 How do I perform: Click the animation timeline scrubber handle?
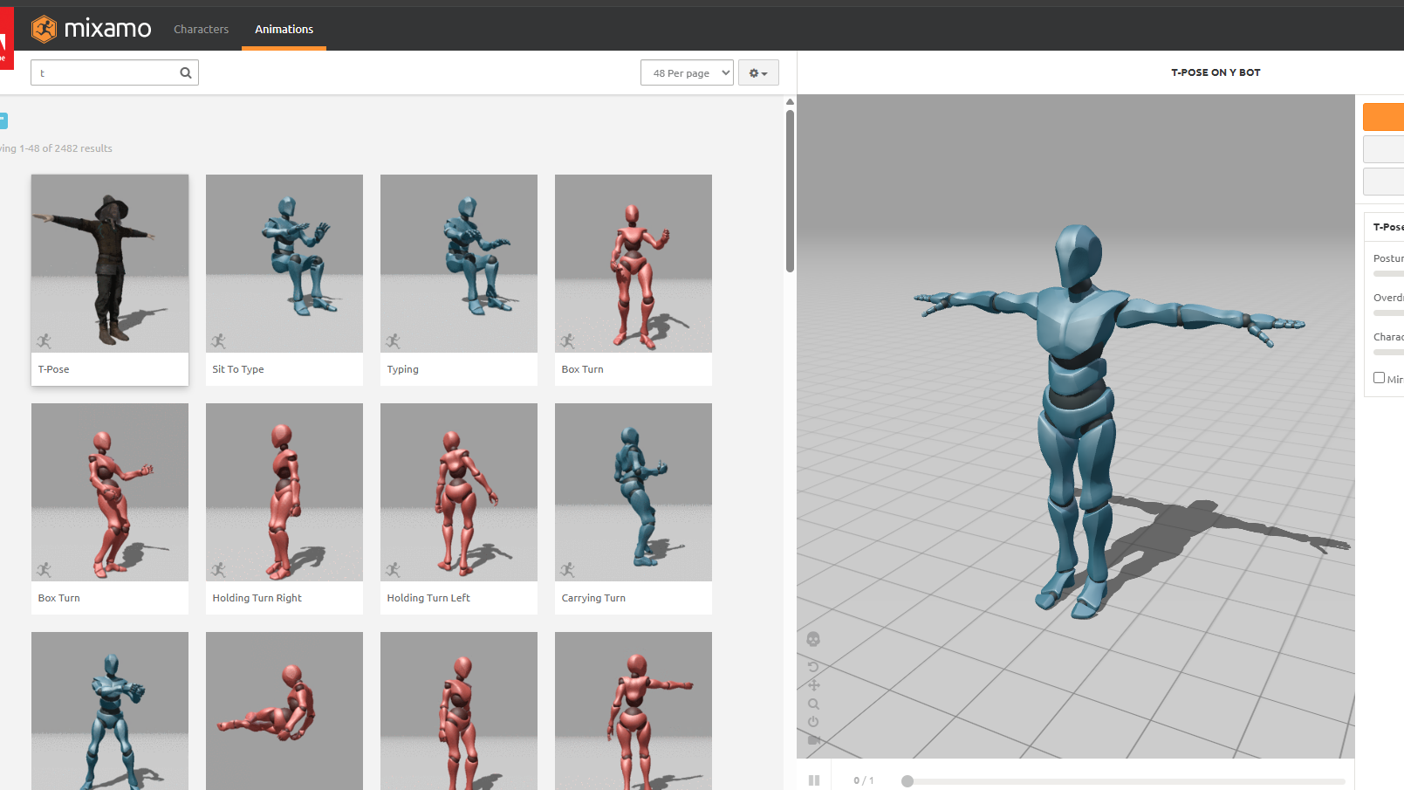point(907,781)
